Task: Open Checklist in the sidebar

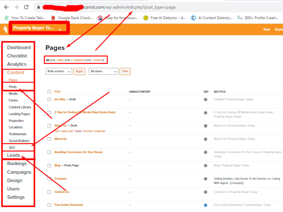Action: point(17,56)
